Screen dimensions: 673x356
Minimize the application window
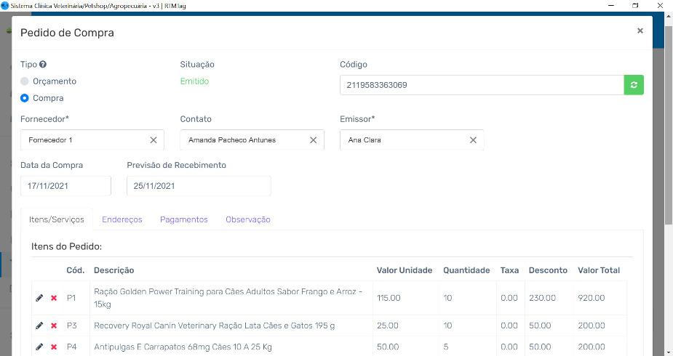pyautogui.click(x=611, y=6)
